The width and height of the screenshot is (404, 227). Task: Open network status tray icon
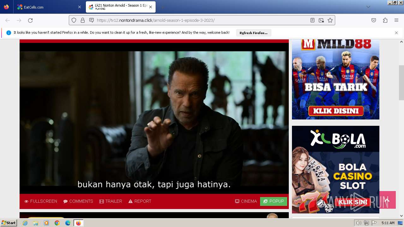pos(366,223)
